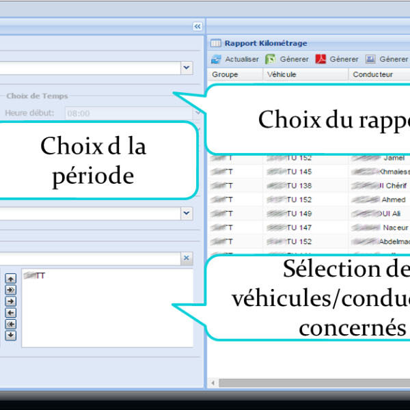Clear the search field with the X button

click(x=186, y=258)
